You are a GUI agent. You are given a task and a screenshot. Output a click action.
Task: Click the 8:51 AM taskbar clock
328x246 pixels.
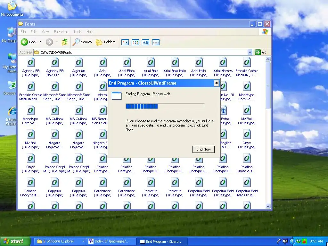[x=316, y=241]
